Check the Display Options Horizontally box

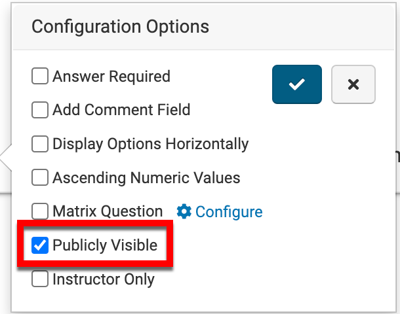pyautogui.click(x=40, y=144)
